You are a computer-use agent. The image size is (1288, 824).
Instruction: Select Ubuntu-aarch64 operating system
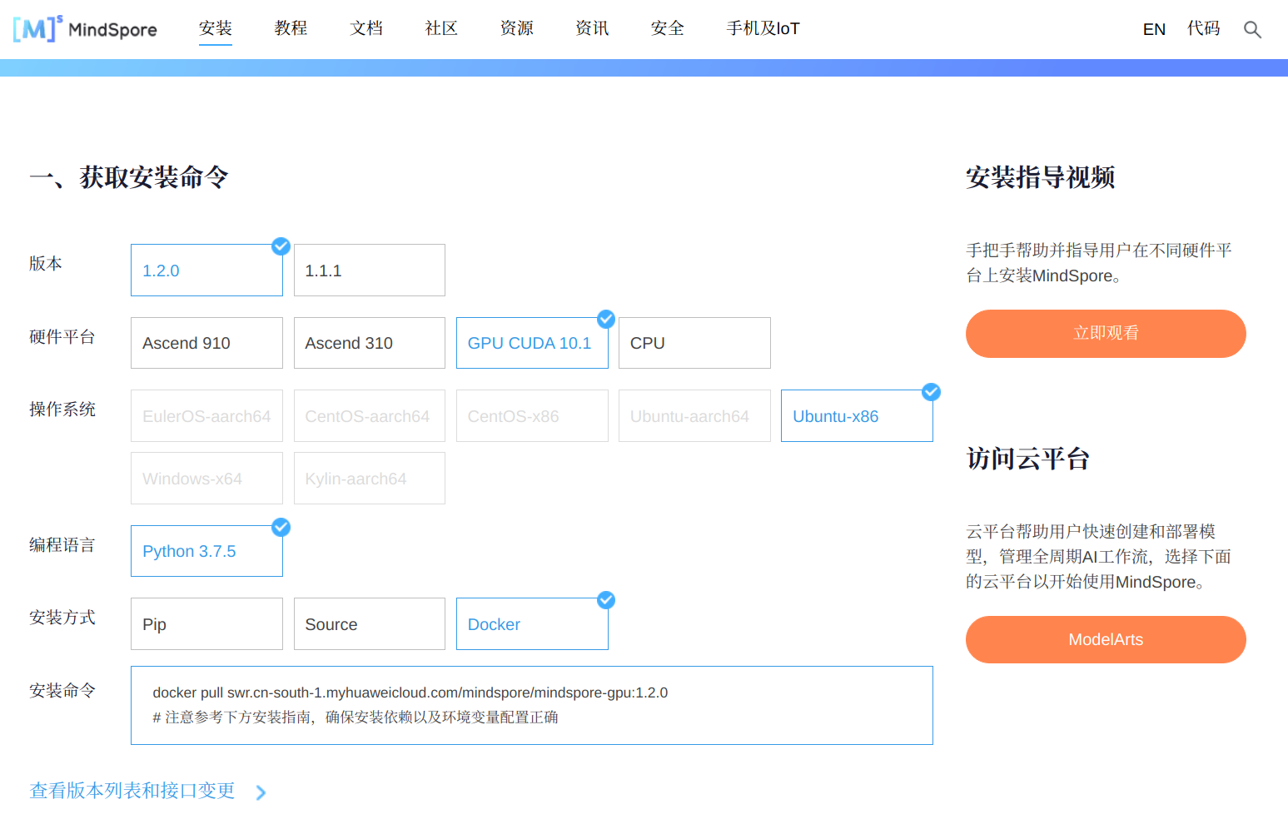tap(694, 416)
